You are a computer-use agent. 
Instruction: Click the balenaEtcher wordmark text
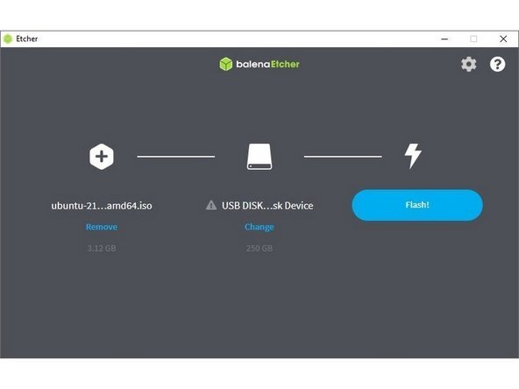coord(267,64)
